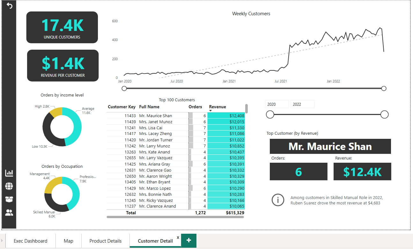Click the info circle icon beside insight text
Viewport: 413px width, 249px height.
pyautogui.click(x=278, y=200)
